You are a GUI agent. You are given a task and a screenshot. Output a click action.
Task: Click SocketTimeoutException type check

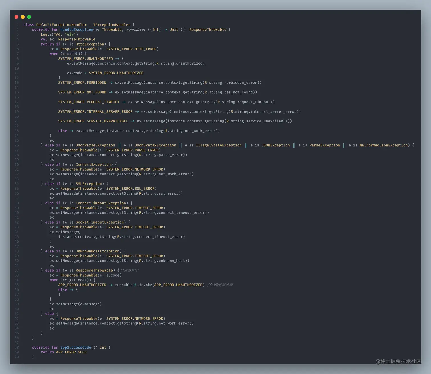click(100, 222)
